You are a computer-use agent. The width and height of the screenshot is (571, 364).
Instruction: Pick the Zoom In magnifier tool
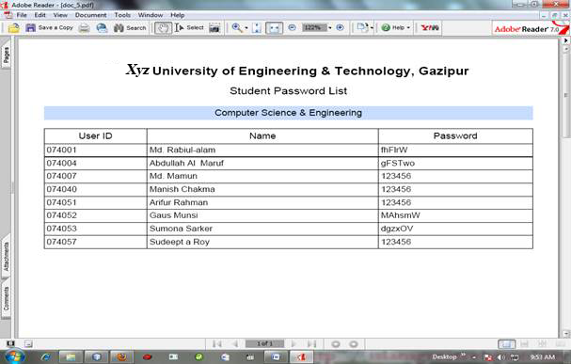tap(237, 28)
